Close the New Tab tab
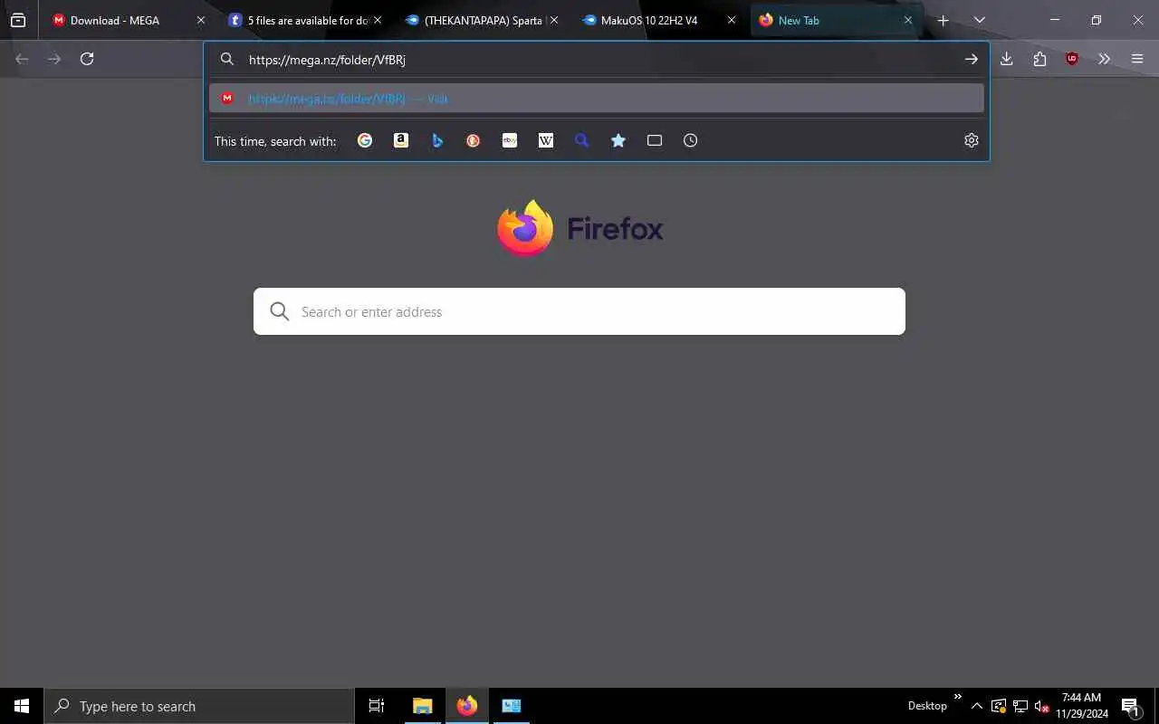1159x724 pixels. [908, 20]
